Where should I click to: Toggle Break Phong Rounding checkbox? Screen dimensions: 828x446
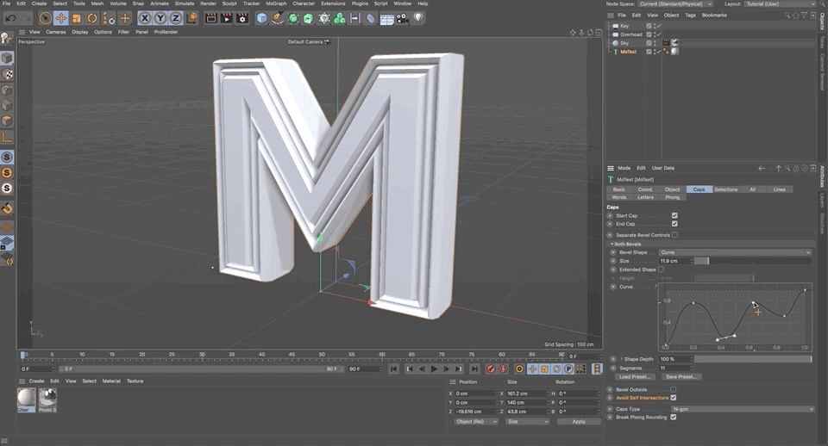click(x=674, y=417)
